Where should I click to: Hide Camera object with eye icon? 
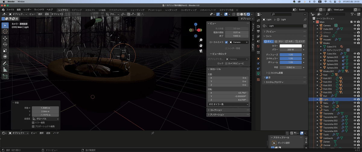point(355,26)
